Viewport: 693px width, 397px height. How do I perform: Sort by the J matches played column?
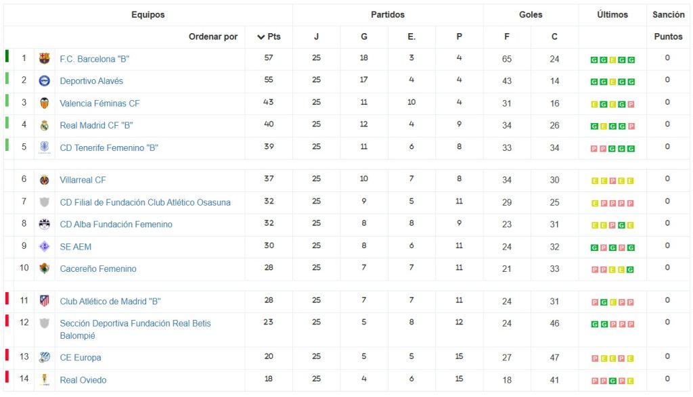(316, 37)
